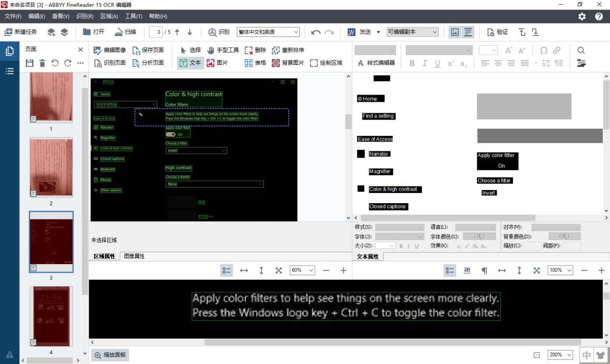This screenshot has height=364, width=610.
Task: Click the page number field showing 3
Action: [156, 32]
